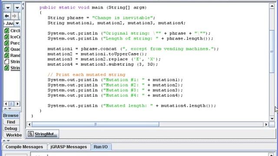The height and width of the screenshot is (156, 278).
Task: Switch to the Browse tab
Action: 11,115
